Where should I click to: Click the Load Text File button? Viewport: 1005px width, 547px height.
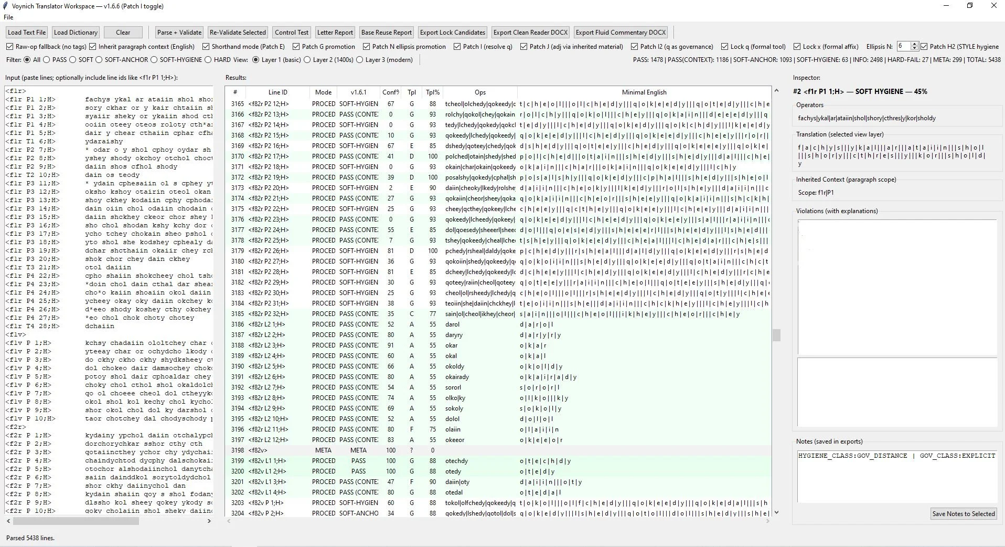tap(26, 32)
